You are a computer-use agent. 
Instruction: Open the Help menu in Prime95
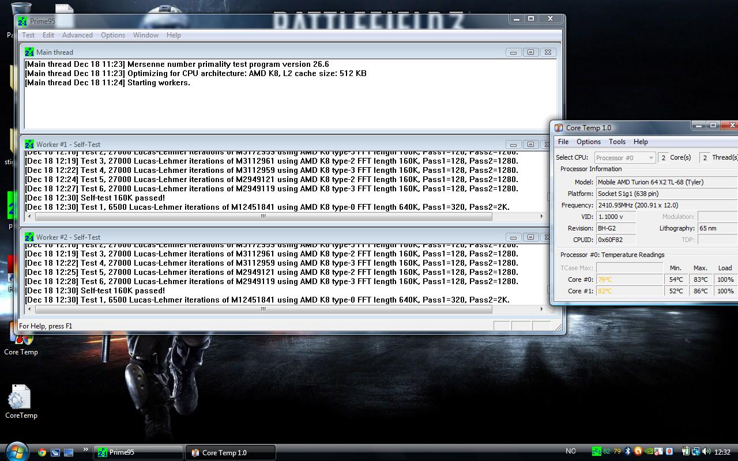pyautogui.click(x=174, y=35)
